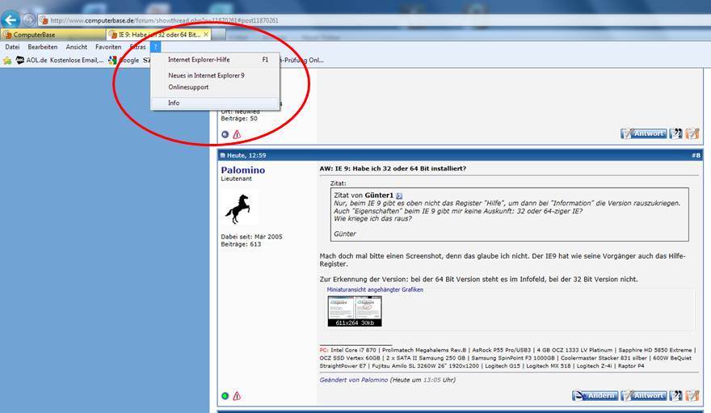Image resolution: width=711 pixels, height=413 pixels.
Task: Report Palomino's post with the warning triangle
Action: 237,396
